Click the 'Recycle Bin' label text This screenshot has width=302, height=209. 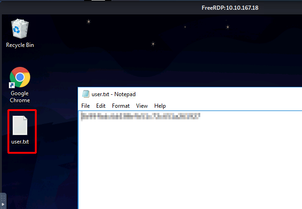[x=20, y=45]
